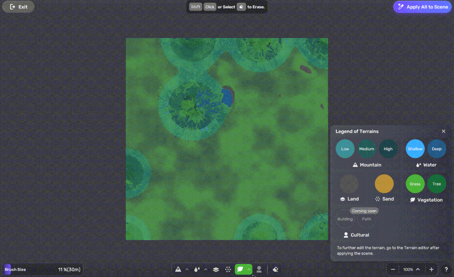Viewport: 454px width, 277px height.
Task: Select the Vegetation leaf tool
Action: (240, 269)
